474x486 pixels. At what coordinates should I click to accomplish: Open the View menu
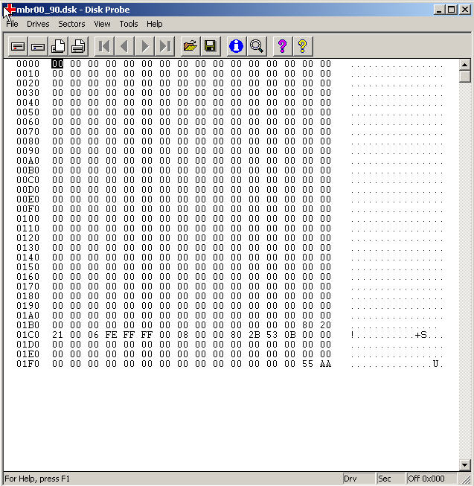tap(102, 24)
